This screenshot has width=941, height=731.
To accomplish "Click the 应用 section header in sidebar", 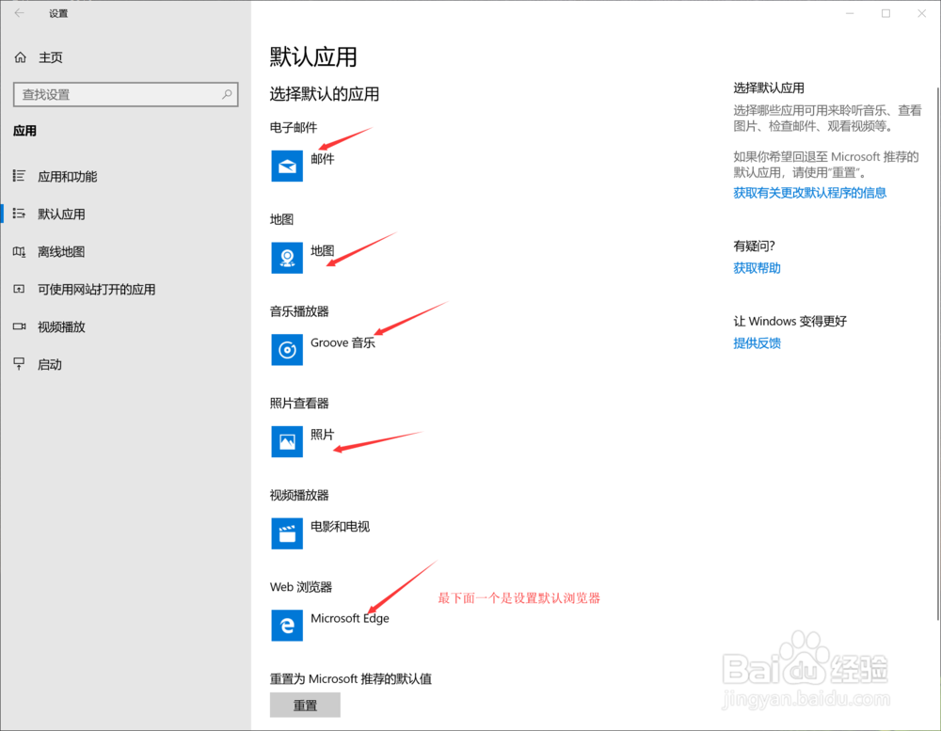I will click(24, 131).
